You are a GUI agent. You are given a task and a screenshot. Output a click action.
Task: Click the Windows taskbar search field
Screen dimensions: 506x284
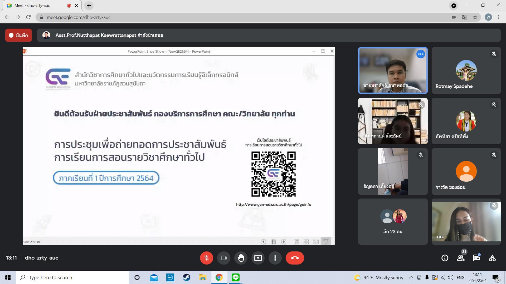click(x=72, y=277)
